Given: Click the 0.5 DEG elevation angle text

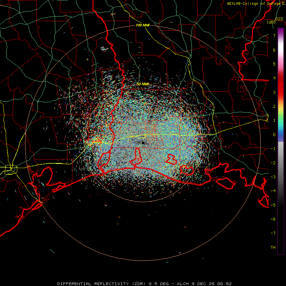Looking at the screenshot, I should click(159, 284).
